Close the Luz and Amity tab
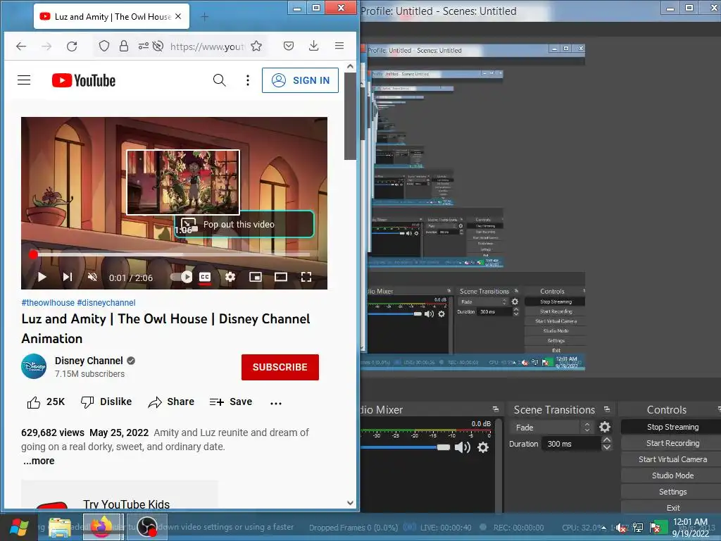 [x=178, y=17]
